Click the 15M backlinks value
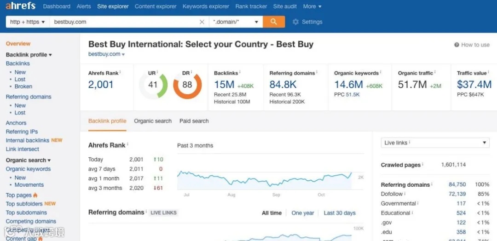 coord(224,85)
